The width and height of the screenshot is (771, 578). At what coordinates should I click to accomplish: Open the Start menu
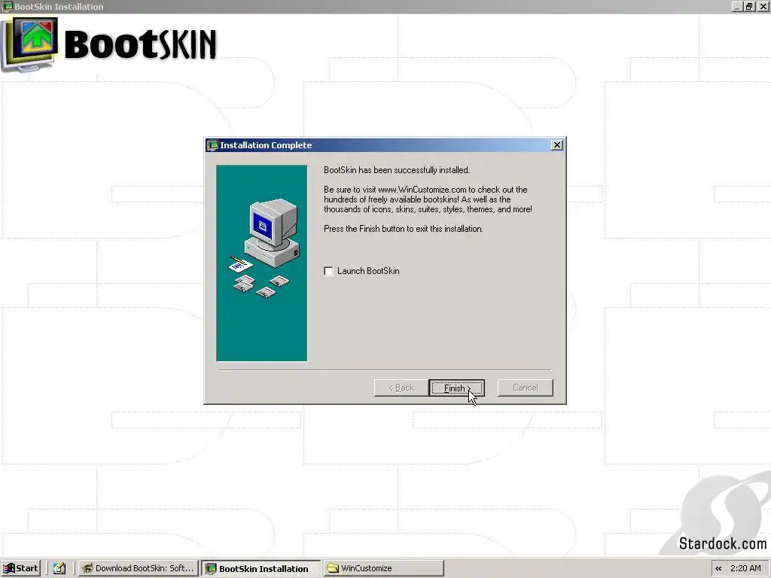(x=20, y=568)
